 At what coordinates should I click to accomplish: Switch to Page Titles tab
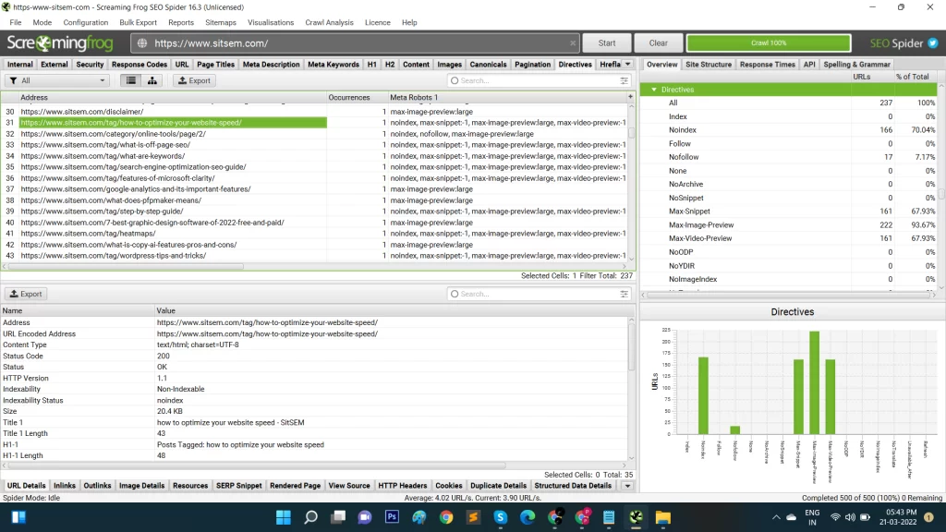(215, 64)
